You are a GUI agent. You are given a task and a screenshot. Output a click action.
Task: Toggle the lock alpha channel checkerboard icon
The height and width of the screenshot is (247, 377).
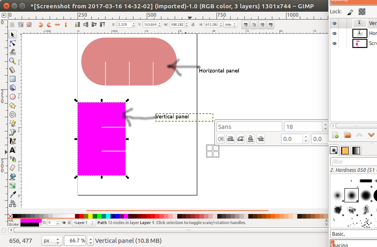pyautogui.click(x=362, y=12)
